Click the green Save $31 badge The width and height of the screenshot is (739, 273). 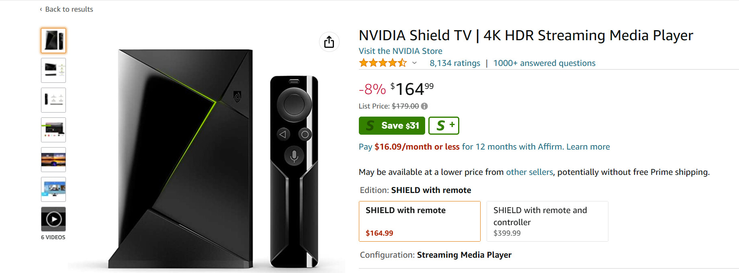pos(391,126)
